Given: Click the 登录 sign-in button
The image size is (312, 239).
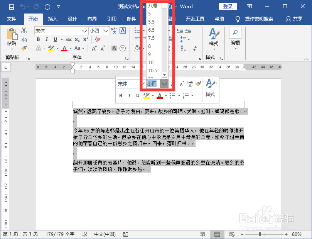Looking at the screenshot, I should 228,7.
